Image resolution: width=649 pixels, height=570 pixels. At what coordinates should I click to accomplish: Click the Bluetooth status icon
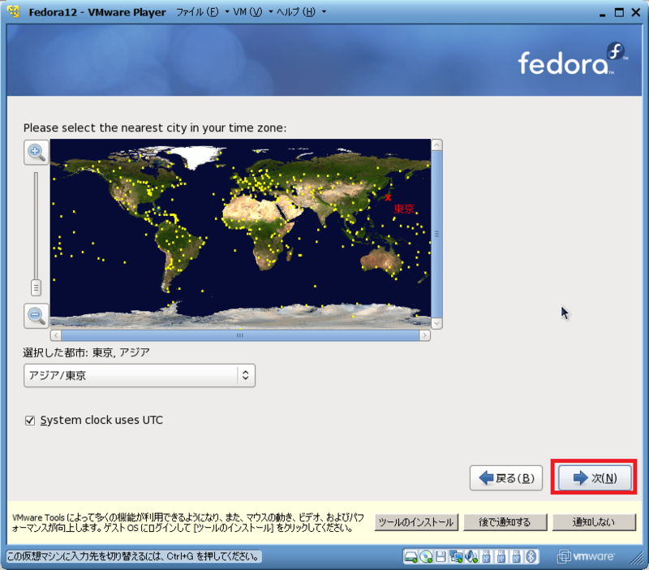[531, 556]
